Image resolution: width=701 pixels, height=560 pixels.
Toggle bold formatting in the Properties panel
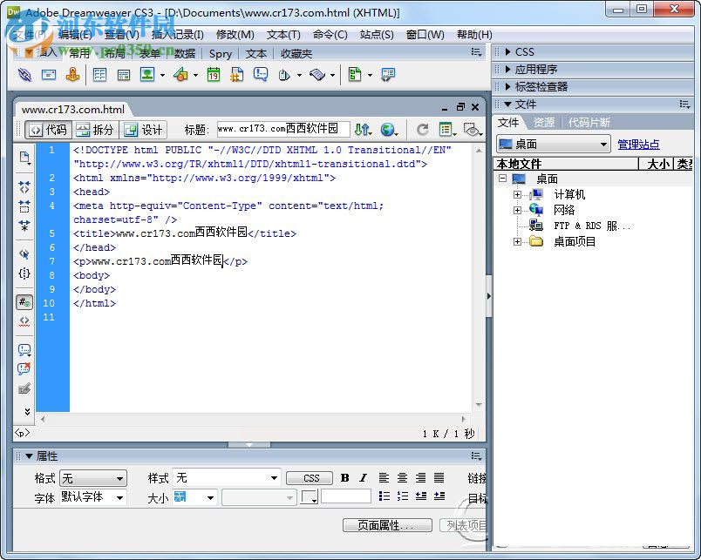point(344,478)
